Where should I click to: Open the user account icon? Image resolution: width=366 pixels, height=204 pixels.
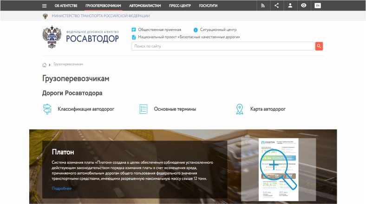pos(290,6)
